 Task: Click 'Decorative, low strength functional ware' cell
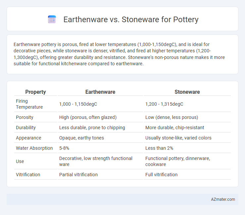pos(100,161)
